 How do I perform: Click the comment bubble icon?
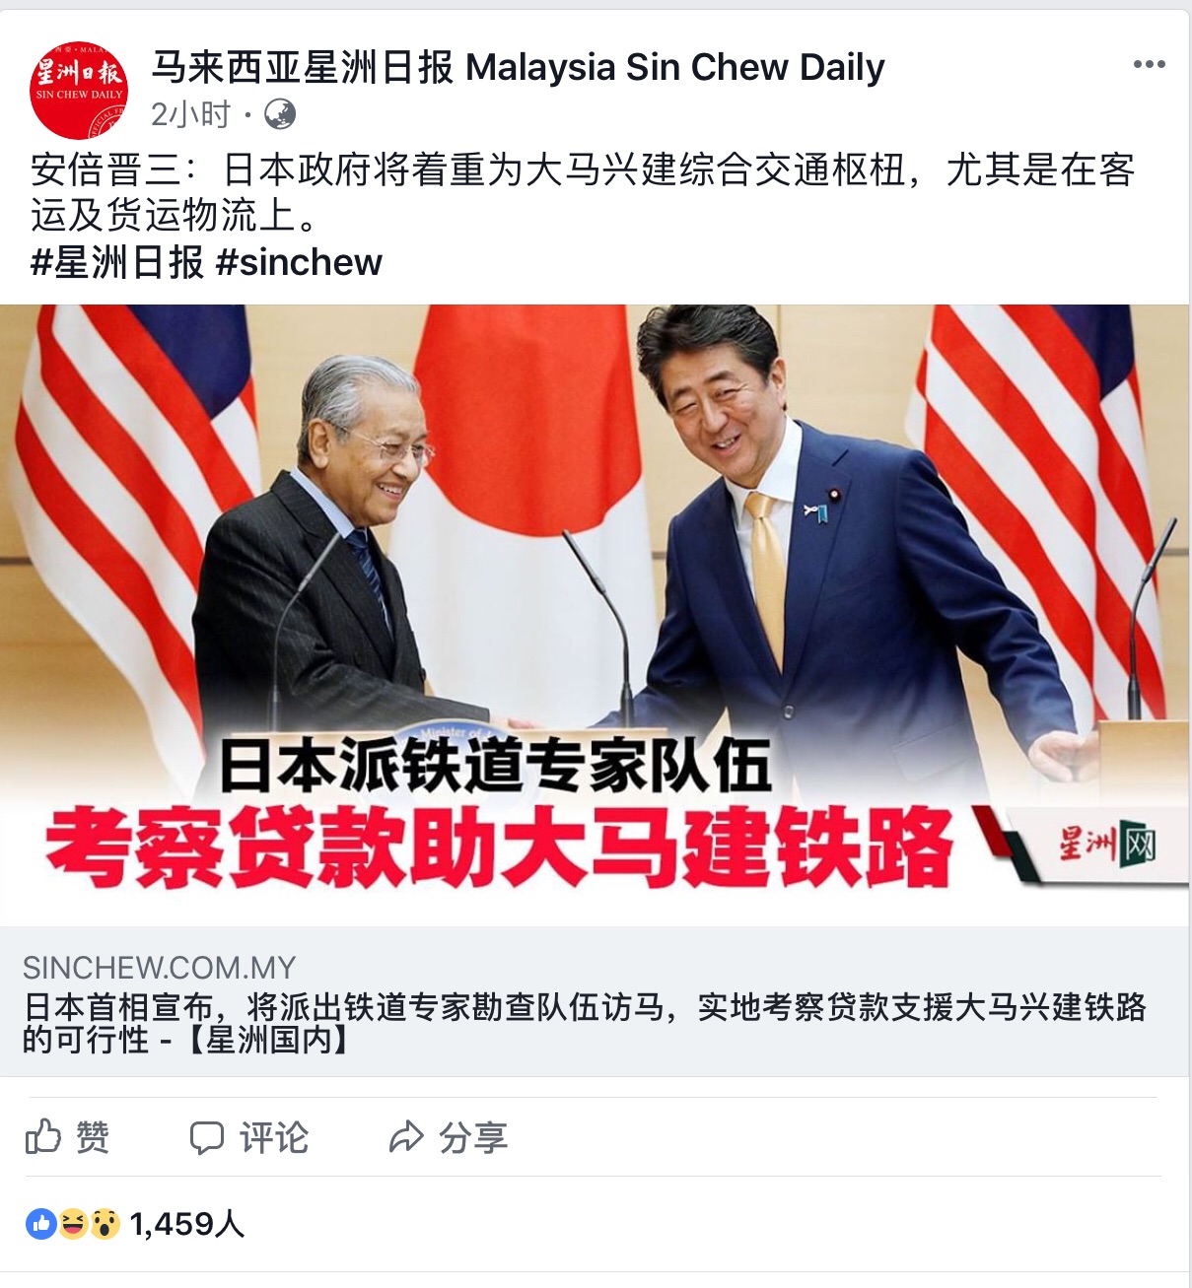click(x=206, y=1138)
